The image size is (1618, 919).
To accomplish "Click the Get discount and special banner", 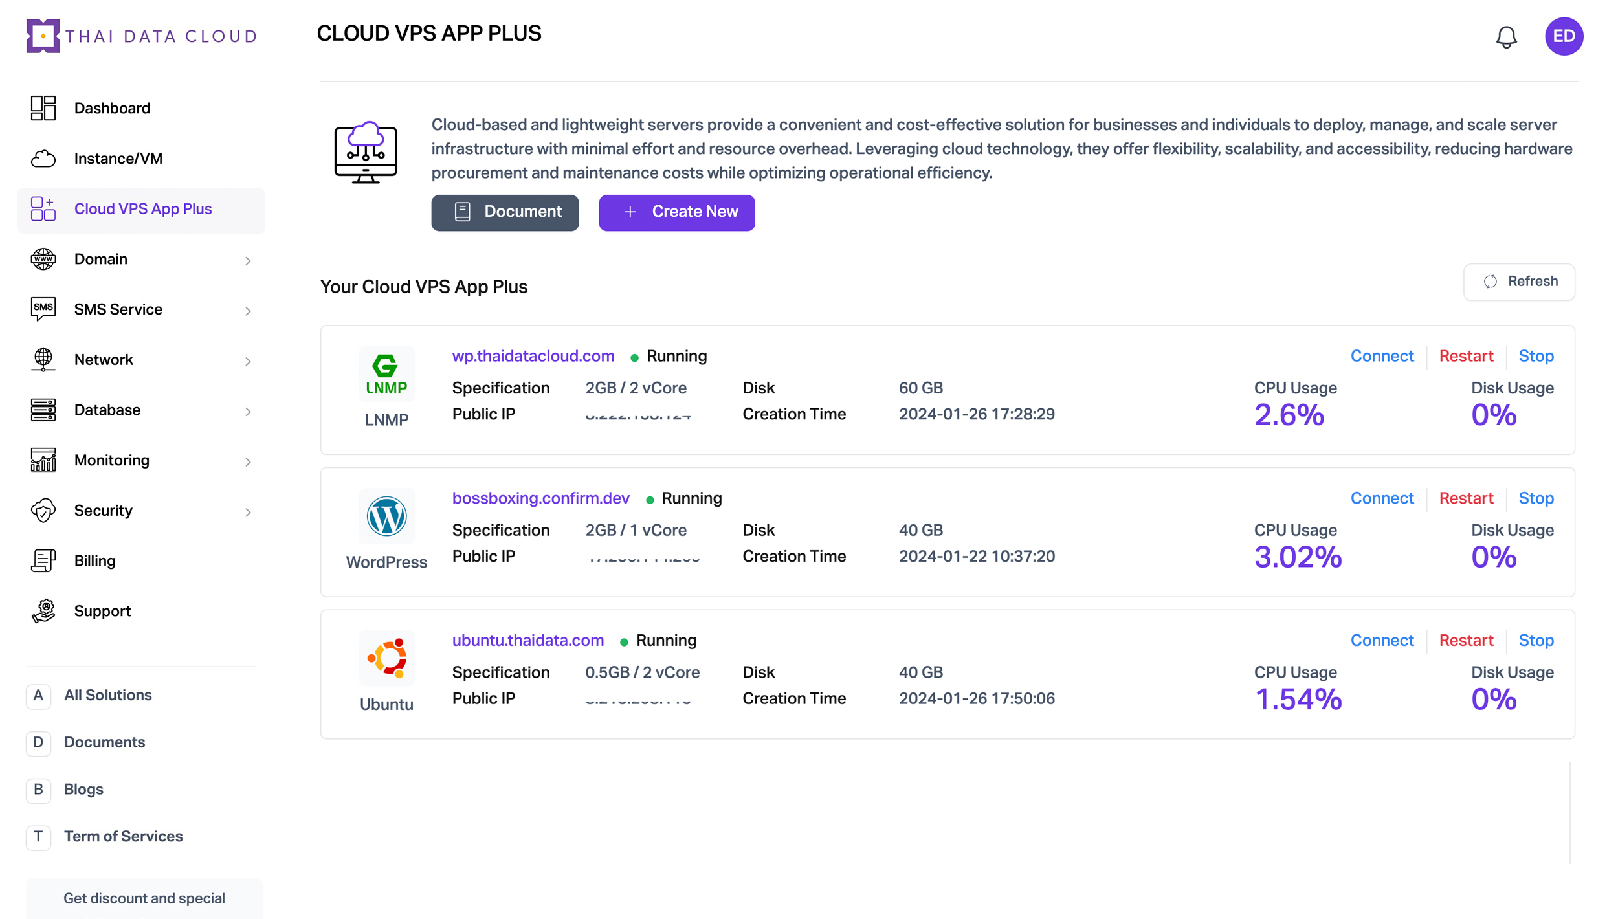I will coord(144,898).
